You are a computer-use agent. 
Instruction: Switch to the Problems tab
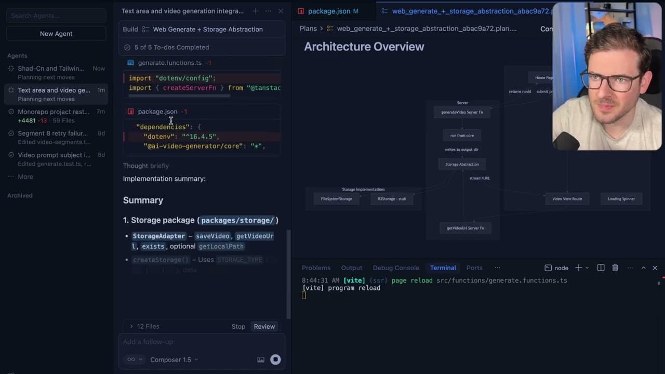[x=316, y=268]
